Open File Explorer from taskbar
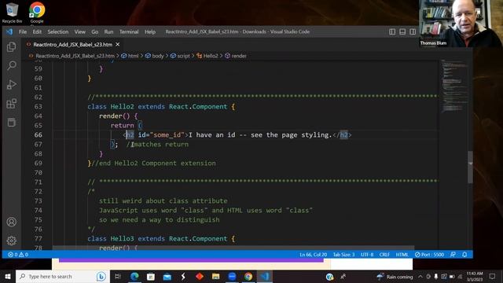The image size is (503, 283). point(215,276)
